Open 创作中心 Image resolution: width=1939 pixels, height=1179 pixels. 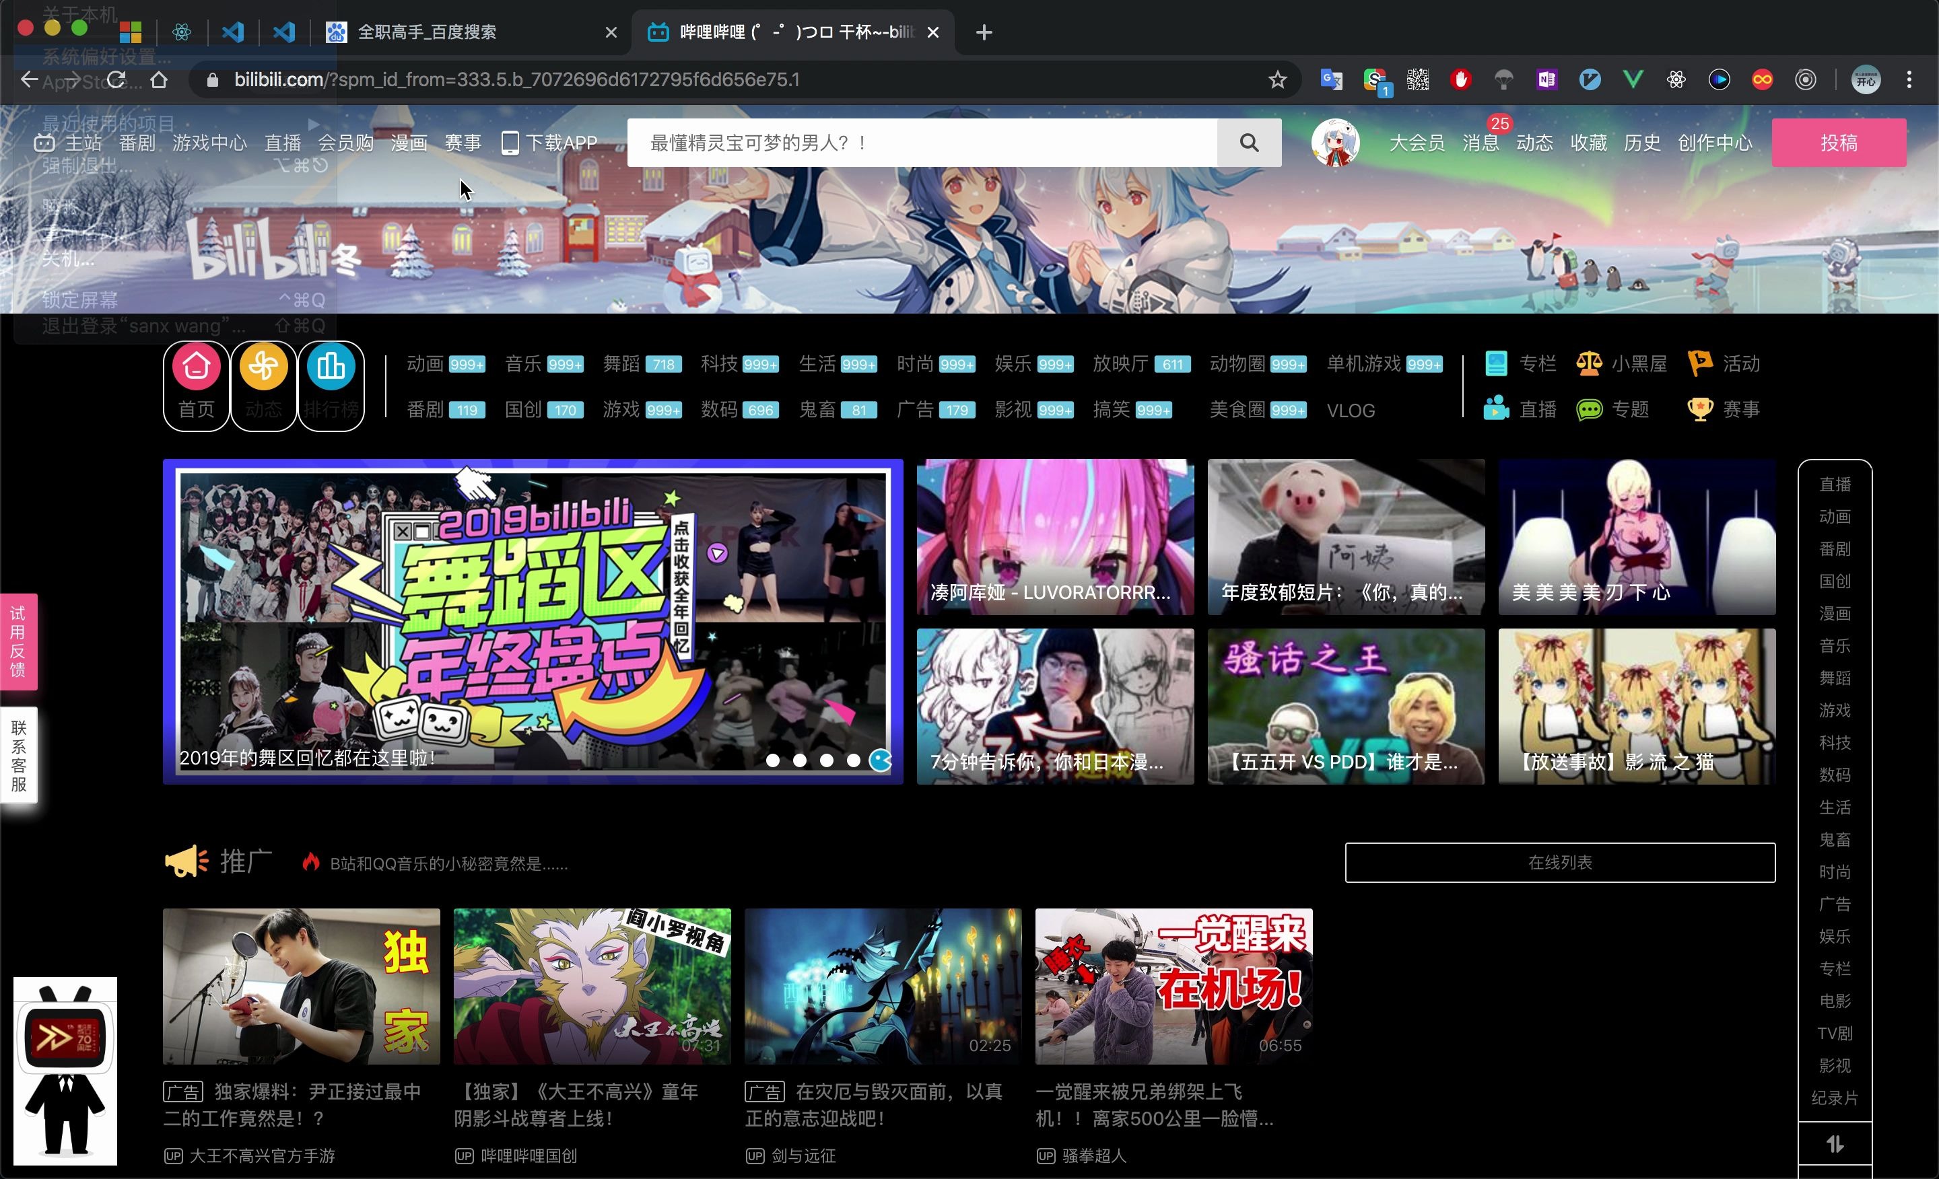pos(1715,143)
